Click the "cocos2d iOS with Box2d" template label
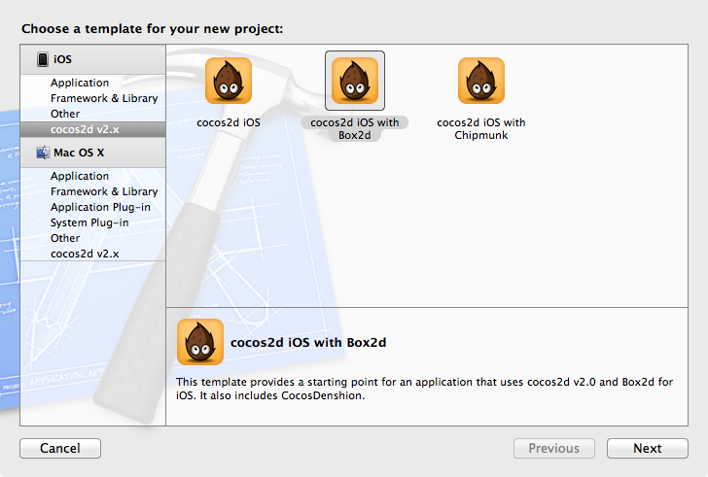This screenshot has width=708, height=477. (355, 129)
